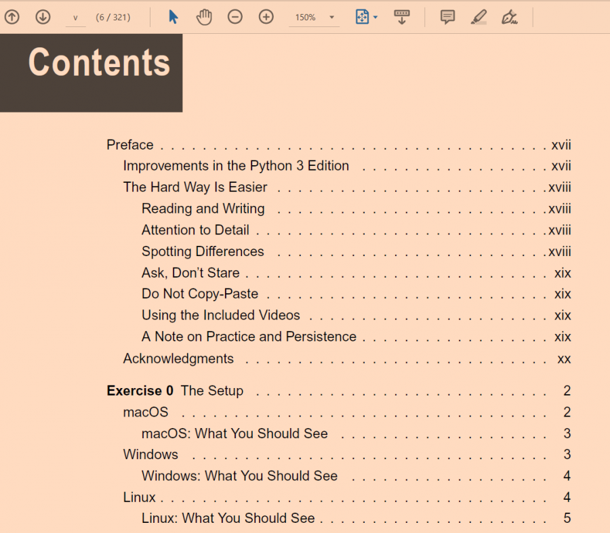Expand the fit page options arrow

click(x=375, y=18)
